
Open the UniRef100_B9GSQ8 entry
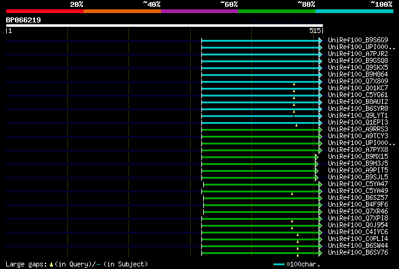[x=358, y=61]
